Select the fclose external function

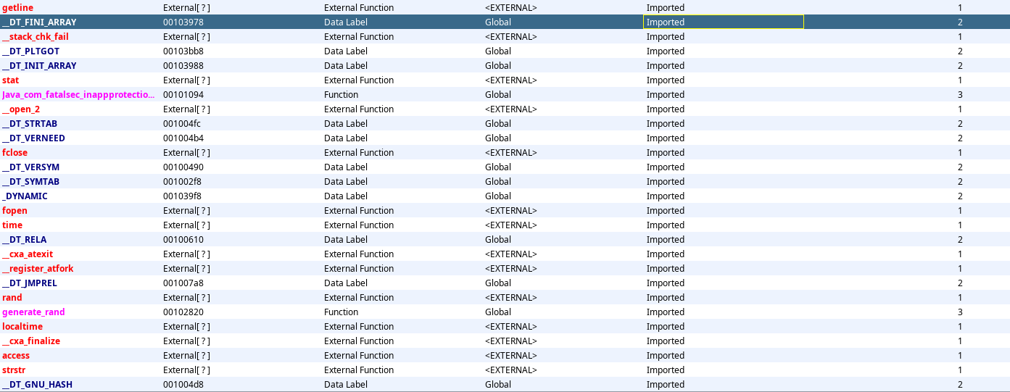pyautogui.click(x=15, y=153)
